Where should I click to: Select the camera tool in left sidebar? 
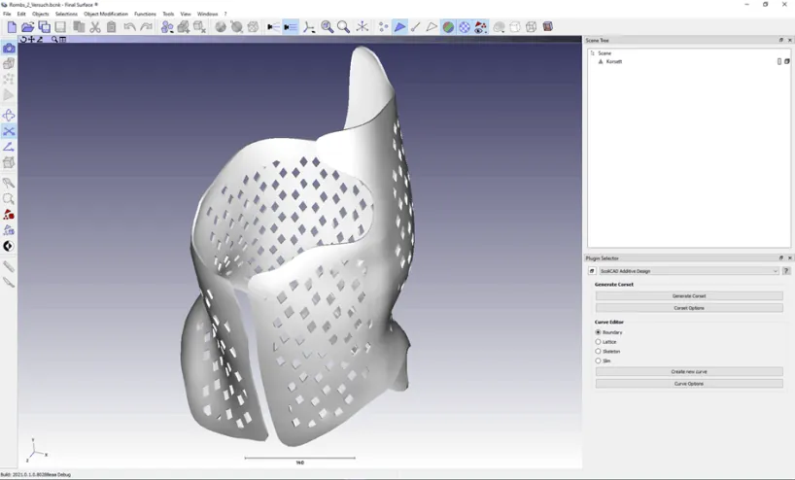(x=9, y=49)
